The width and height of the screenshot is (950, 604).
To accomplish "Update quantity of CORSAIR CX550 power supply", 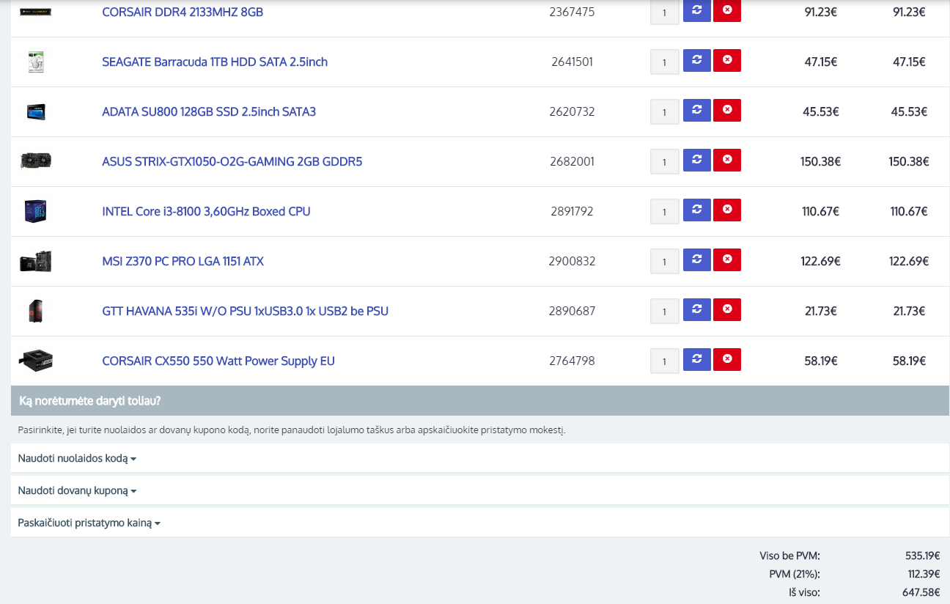I will [697, 359].
